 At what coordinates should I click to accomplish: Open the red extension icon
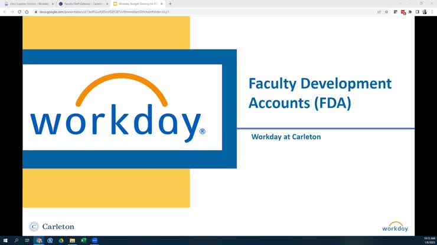point(403,12)
